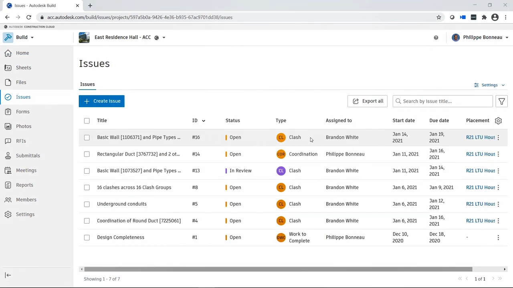Open the sidebar Settings gear icon

pos(8,214)
